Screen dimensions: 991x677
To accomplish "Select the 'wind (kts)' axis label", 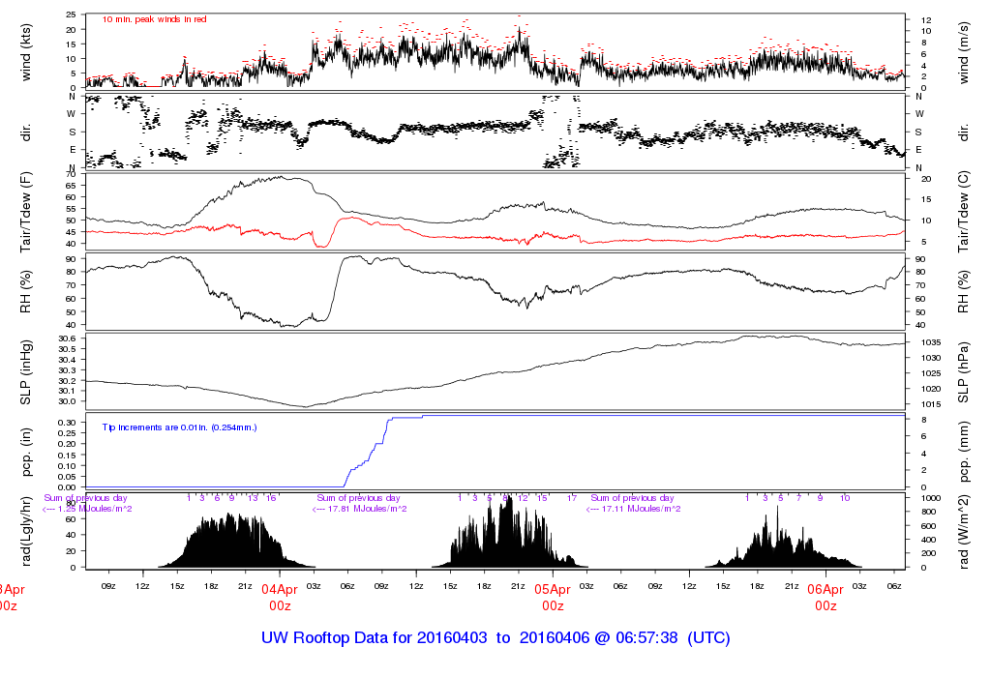I will point(26,52).
